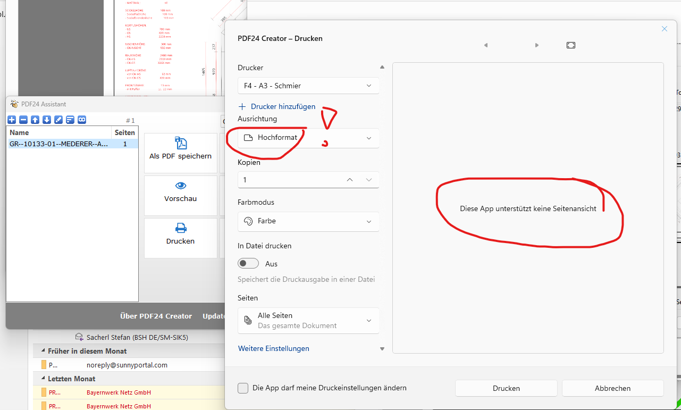Move document down with the down arrow icon

47,120
